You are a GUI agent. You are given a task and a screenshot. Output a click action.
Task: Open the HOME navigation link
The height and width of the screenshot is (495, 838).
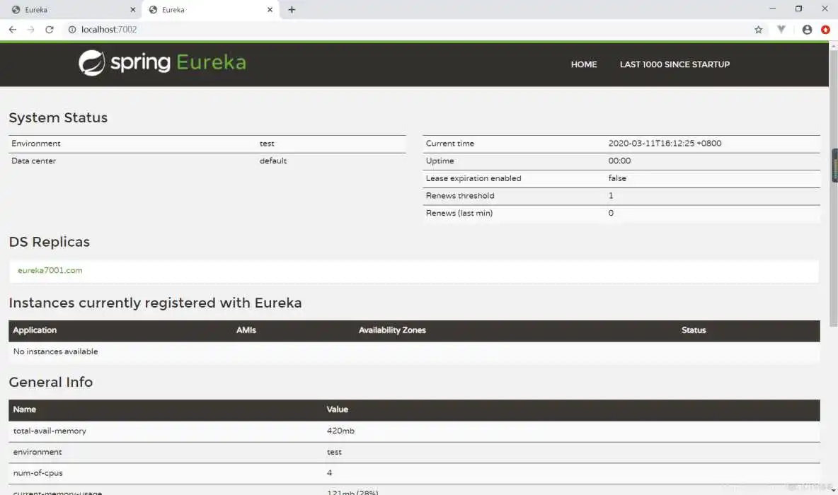pyautogui.click(x=583, y=64)
